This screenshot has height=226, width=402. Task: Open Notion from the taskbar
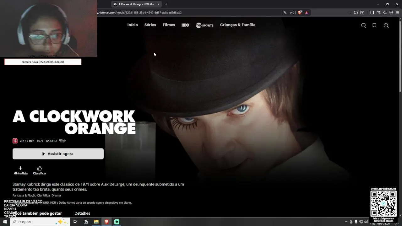pos(86,222)
